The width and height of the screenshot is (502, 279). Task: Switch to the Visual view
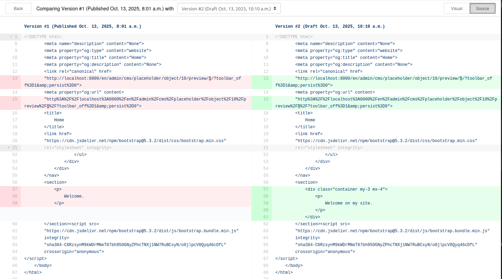pyautogui.click(x=456, y=9)
